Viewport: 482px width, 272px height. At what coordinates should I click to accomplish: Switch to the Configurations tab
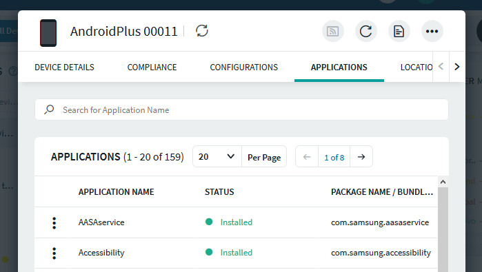[244, 67]
